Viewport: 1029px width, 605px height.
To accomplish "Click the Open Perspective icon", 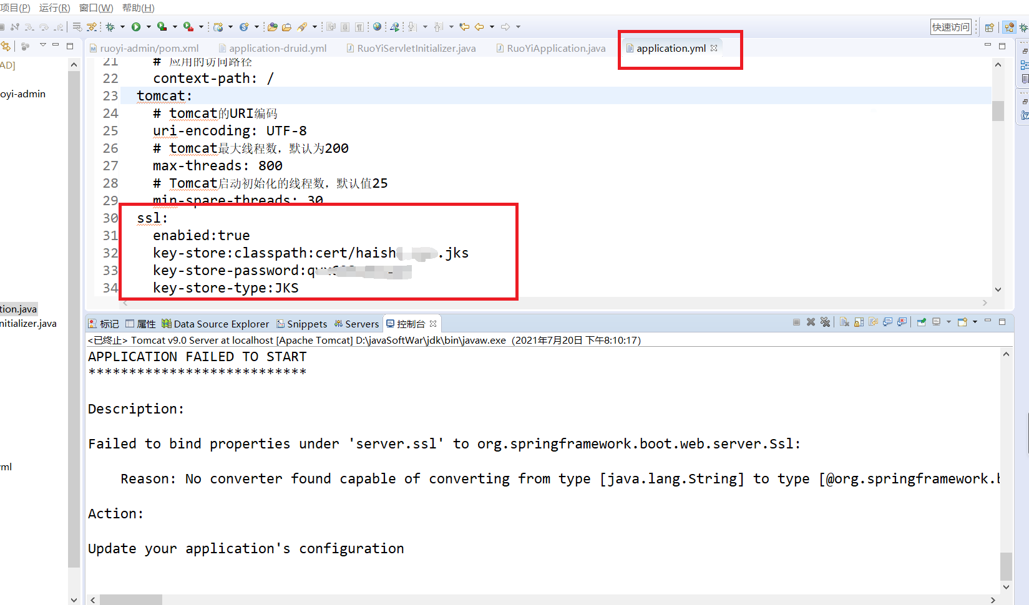I will point(989,27).
